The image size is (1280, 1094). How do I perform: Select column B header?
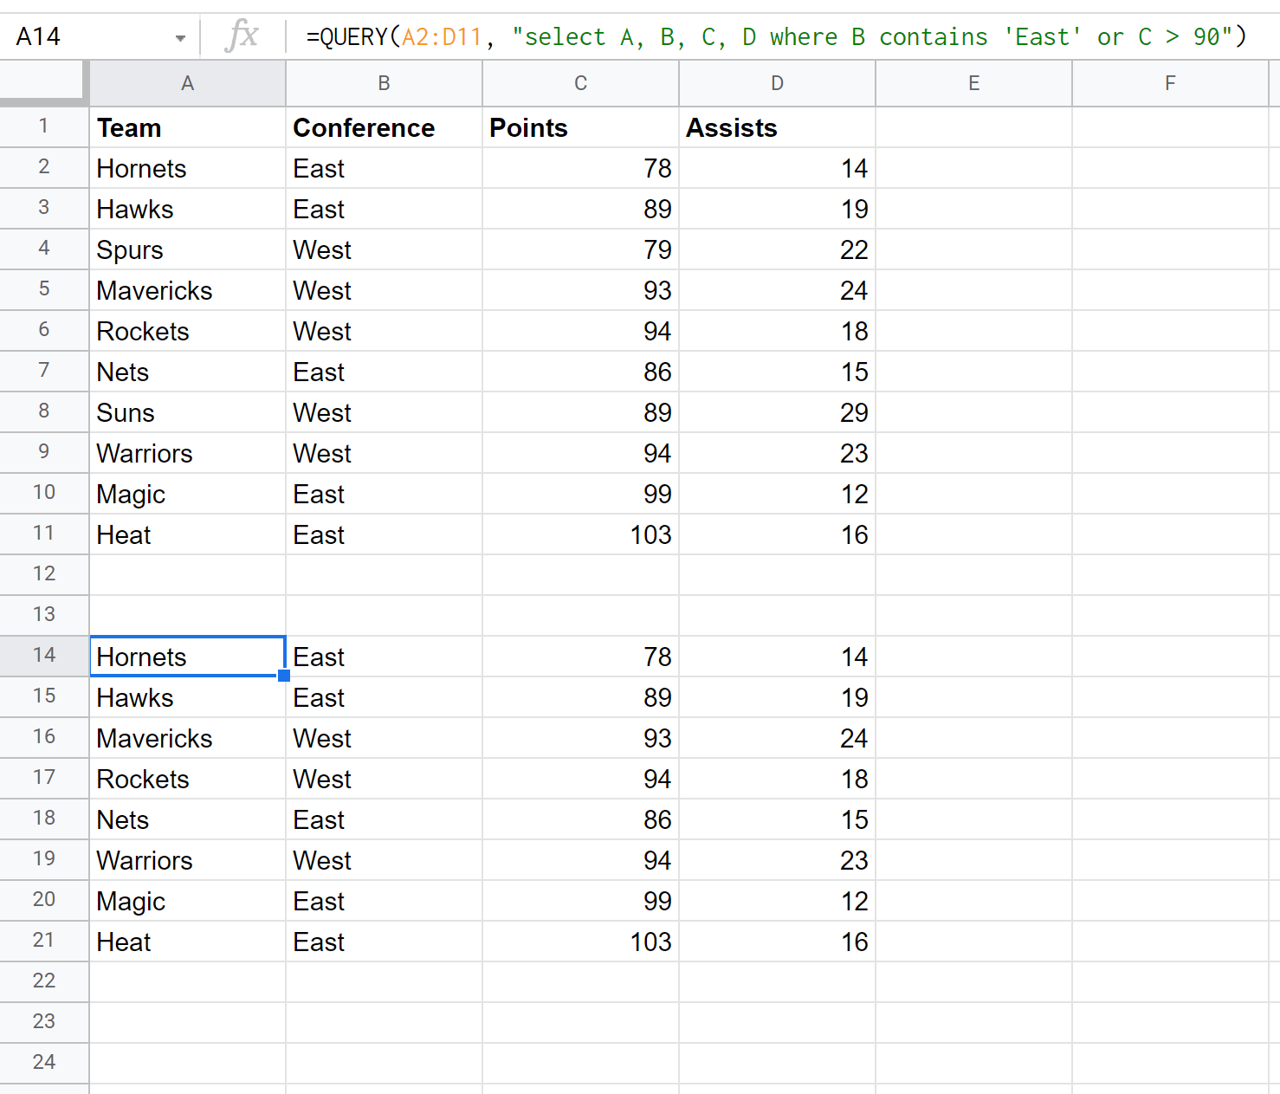click(x=384, y=83)
